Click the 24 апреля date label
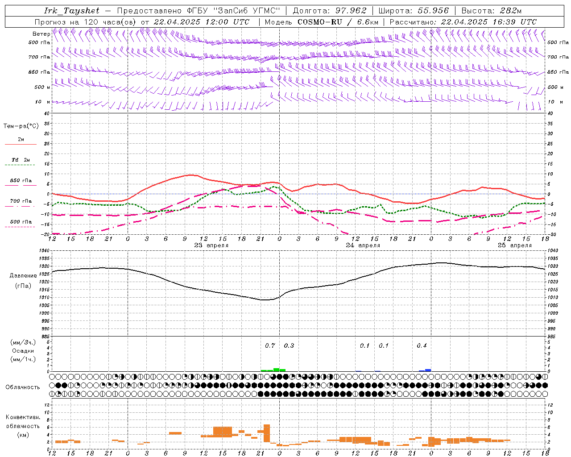Image resolution: width=571 pixels, height=457 pixels. click(363, 245)
